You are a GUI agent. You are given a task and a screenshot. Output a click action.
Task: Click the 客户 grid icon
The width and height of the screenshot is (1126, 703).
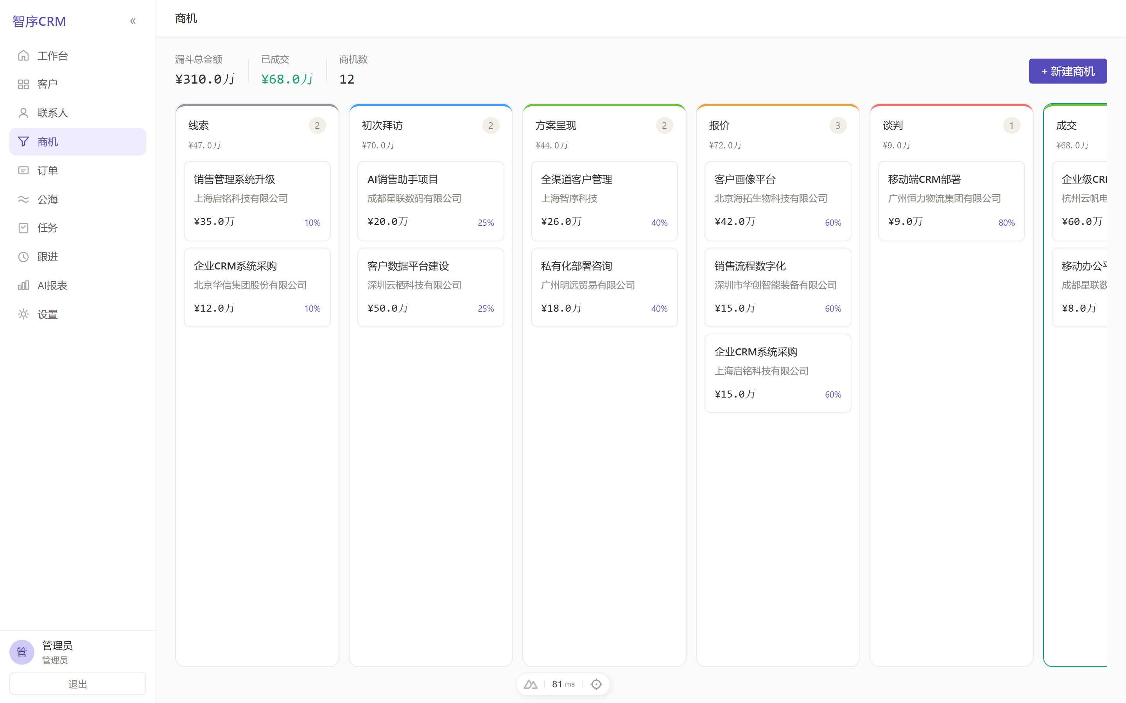click(x=23, y=84)
